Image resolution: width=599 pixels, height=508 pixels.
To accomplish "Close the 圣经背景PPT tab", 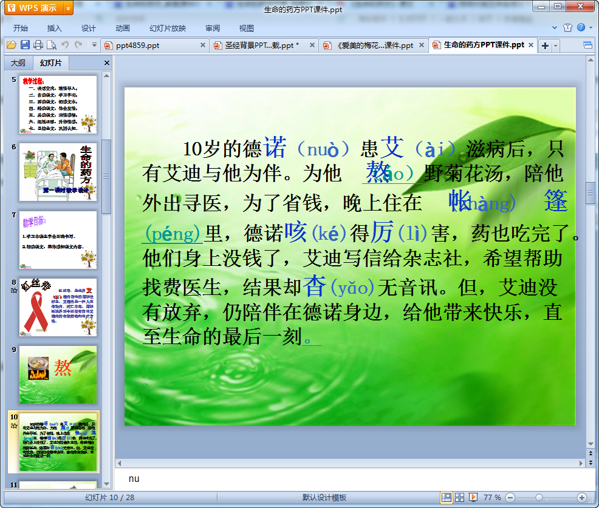I will coord(312,45).
